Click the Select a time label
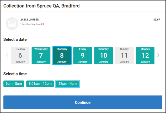This screenshot has width=166, height=113. click(15, 74)
